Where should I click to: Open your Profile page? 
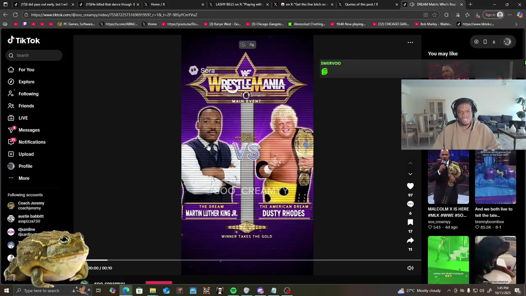tap(25, 166)
